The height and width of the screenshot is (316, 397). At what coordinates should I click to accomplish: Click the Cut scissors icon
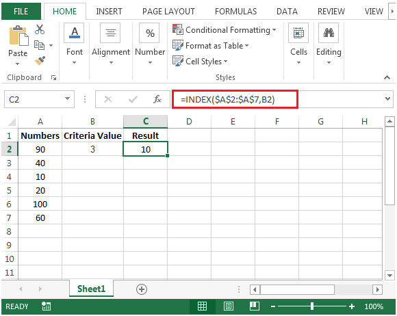coord(40,29)
